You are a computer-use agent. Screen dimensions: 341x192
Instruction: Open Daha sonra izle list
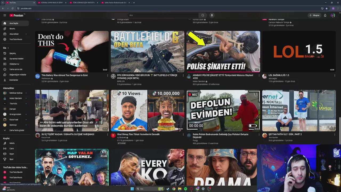click(15, 69)
